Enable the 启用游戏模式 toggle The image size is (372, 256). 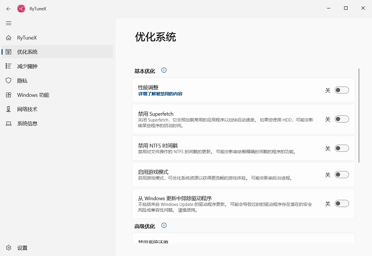341,175
